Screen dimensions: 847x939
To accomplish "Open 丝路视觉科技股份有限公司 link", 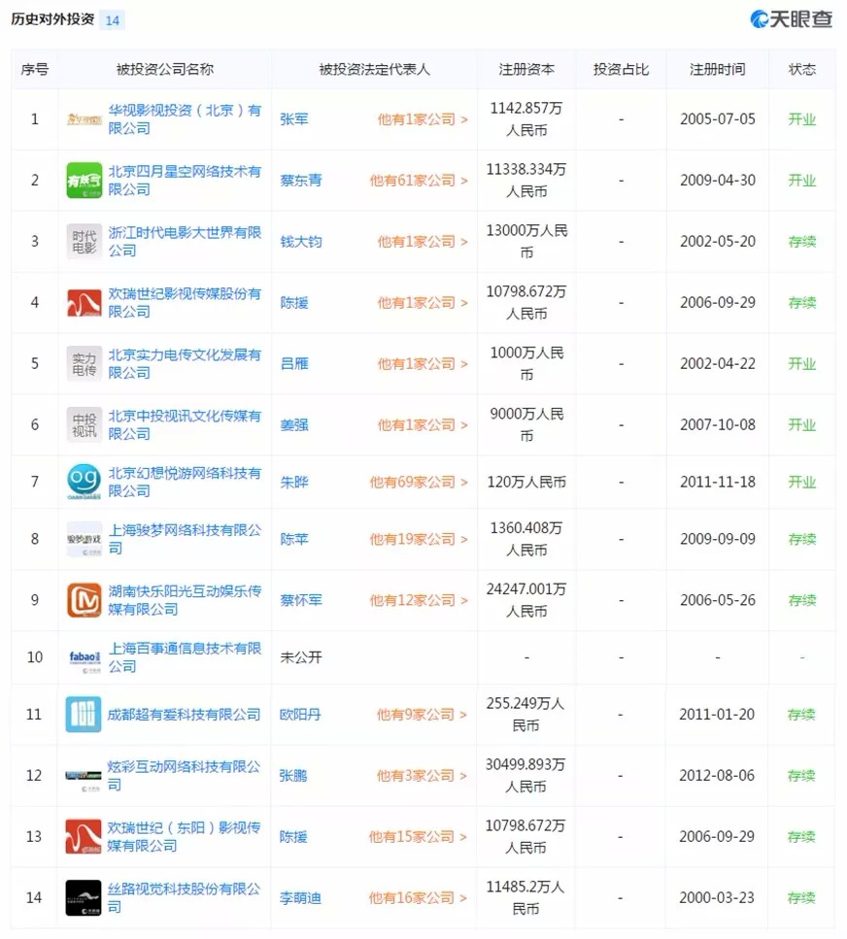I will pyautogui.click(x=184, y=897).
